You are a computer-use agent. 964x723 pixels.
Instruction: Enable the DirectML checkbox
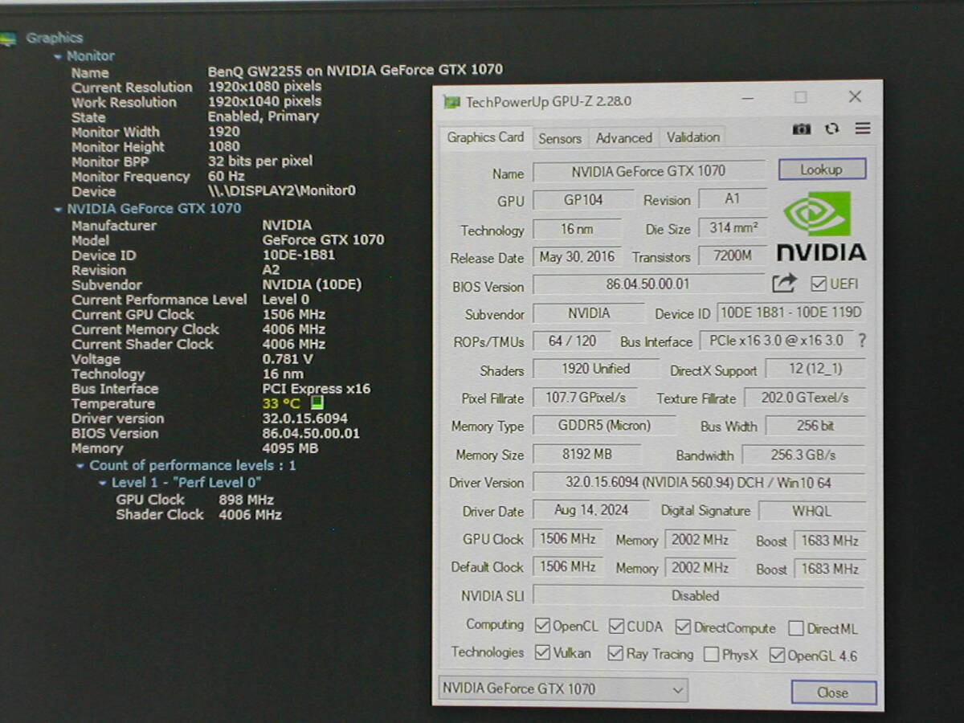[x=796, y=628]
